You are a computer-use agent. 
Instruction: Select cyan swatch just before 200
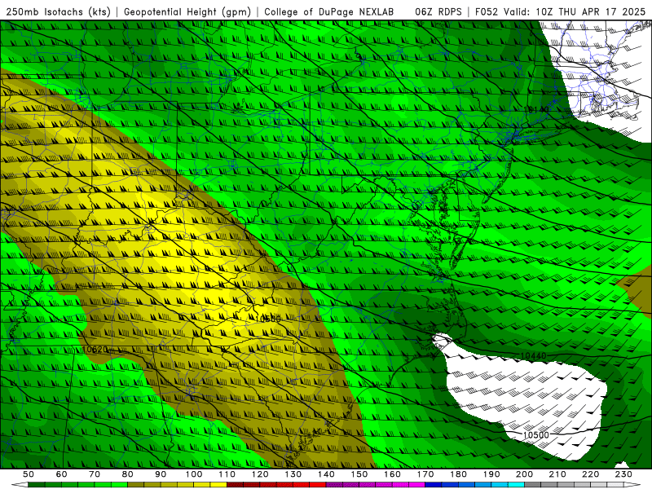click(516, 485)
